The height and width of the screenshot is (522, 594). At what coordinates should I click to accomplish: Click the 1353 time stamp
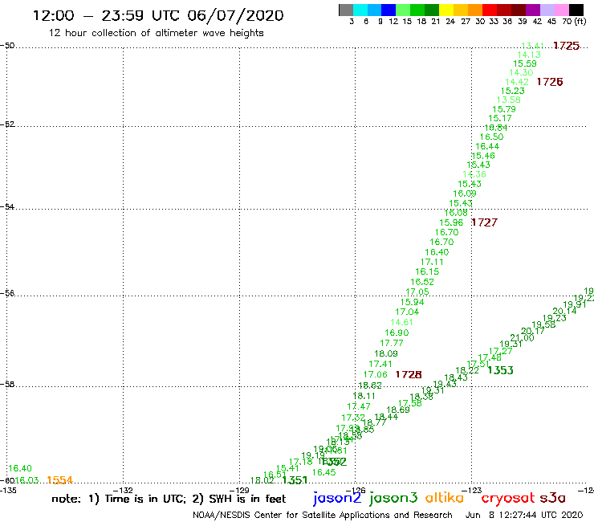tap(500, 370)
